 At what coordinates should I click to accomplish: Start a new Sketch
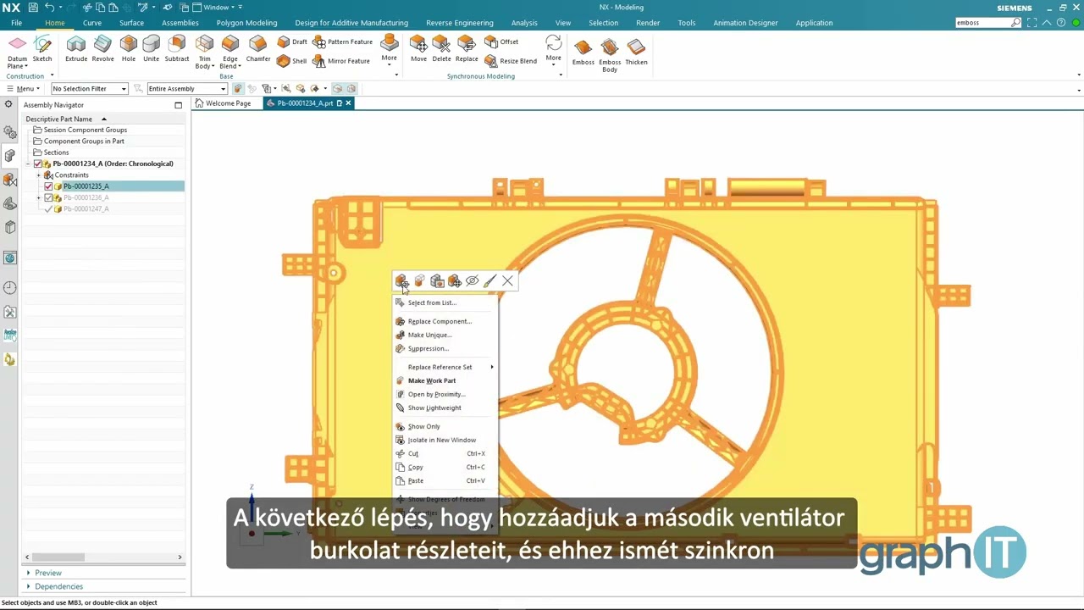point(42,49)
